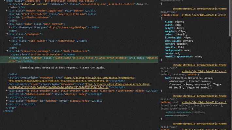
Task: Select the closing </html> tag row
Action: [x=8, y=111]
